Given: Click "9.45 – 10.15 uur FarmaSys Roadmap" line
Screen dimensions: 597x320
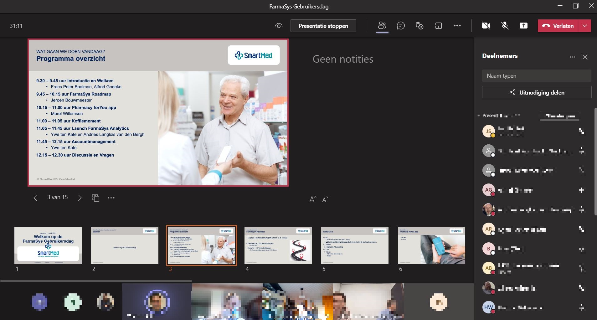Looking at the screenshot, I should tap(74, 94).
